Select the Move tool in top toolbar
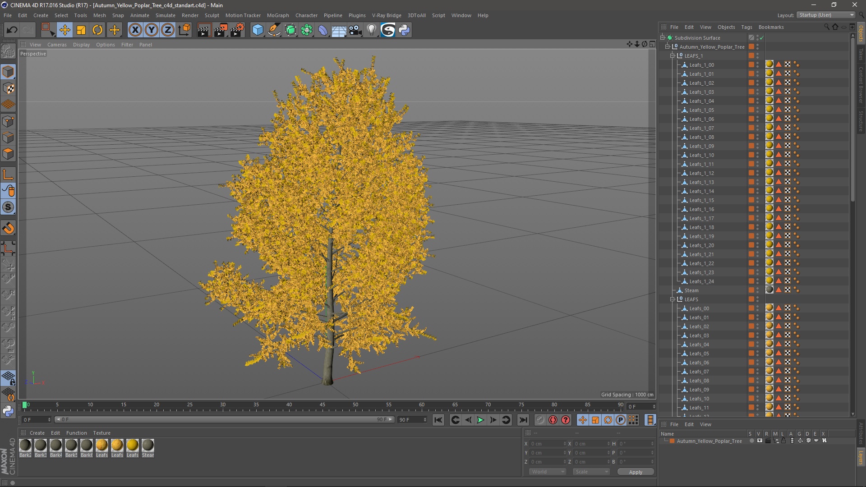 tap(64, 30)
